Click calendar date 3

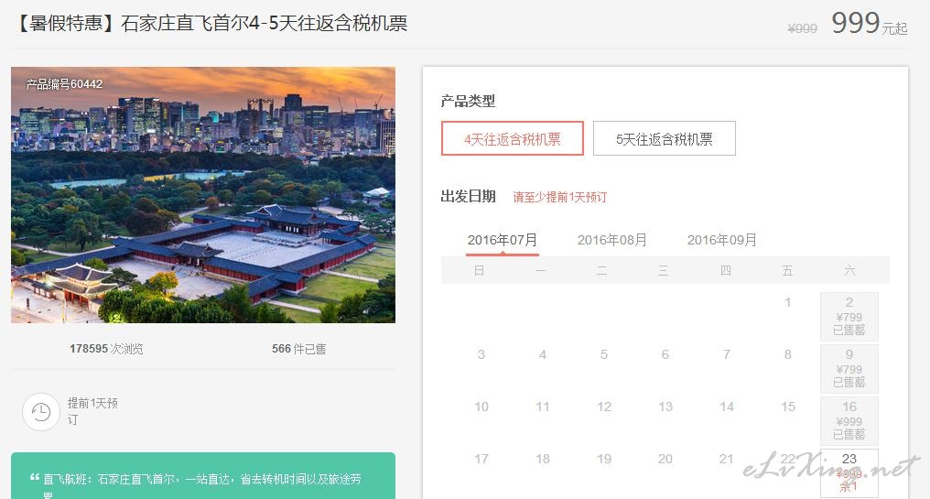point(481,355)
